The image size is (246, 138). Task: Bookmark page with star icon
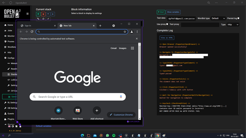coord(125,32)
